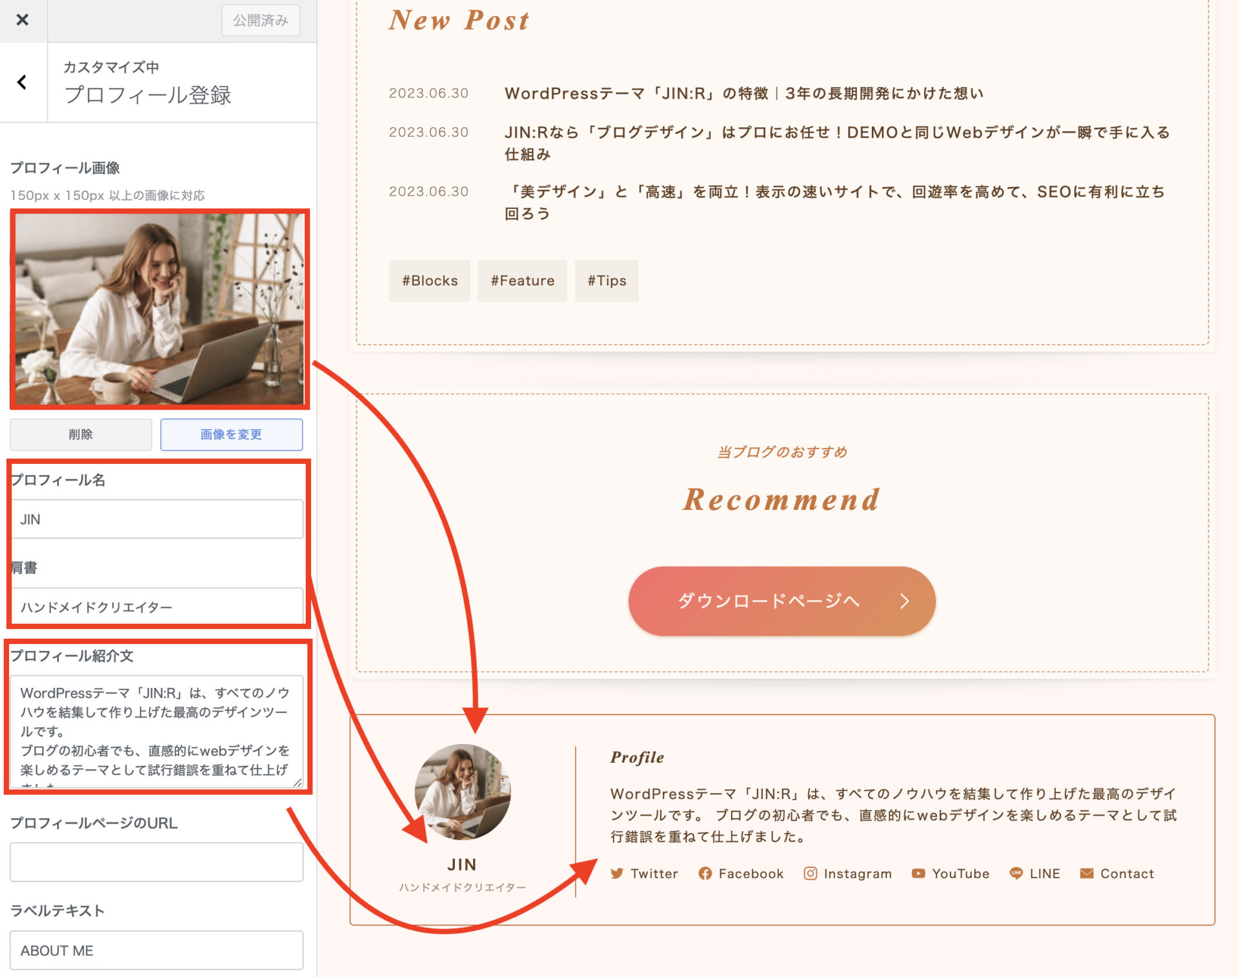Click the Facebook icon in the profile
This screenshot has height=977, width=1239.
click(705, 873)
